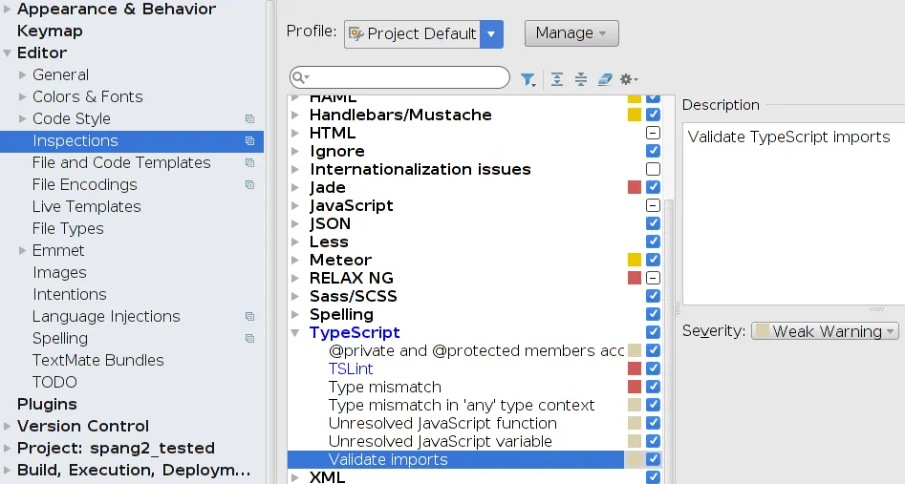905x484 pixels.
Task: Collapse the TypeScript inspections group
Action: pos(295,333)
